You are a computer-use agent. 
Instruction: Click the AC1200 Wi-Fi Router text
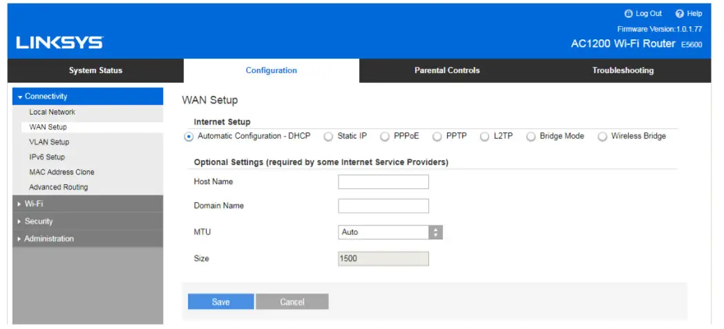click(623, 45)
